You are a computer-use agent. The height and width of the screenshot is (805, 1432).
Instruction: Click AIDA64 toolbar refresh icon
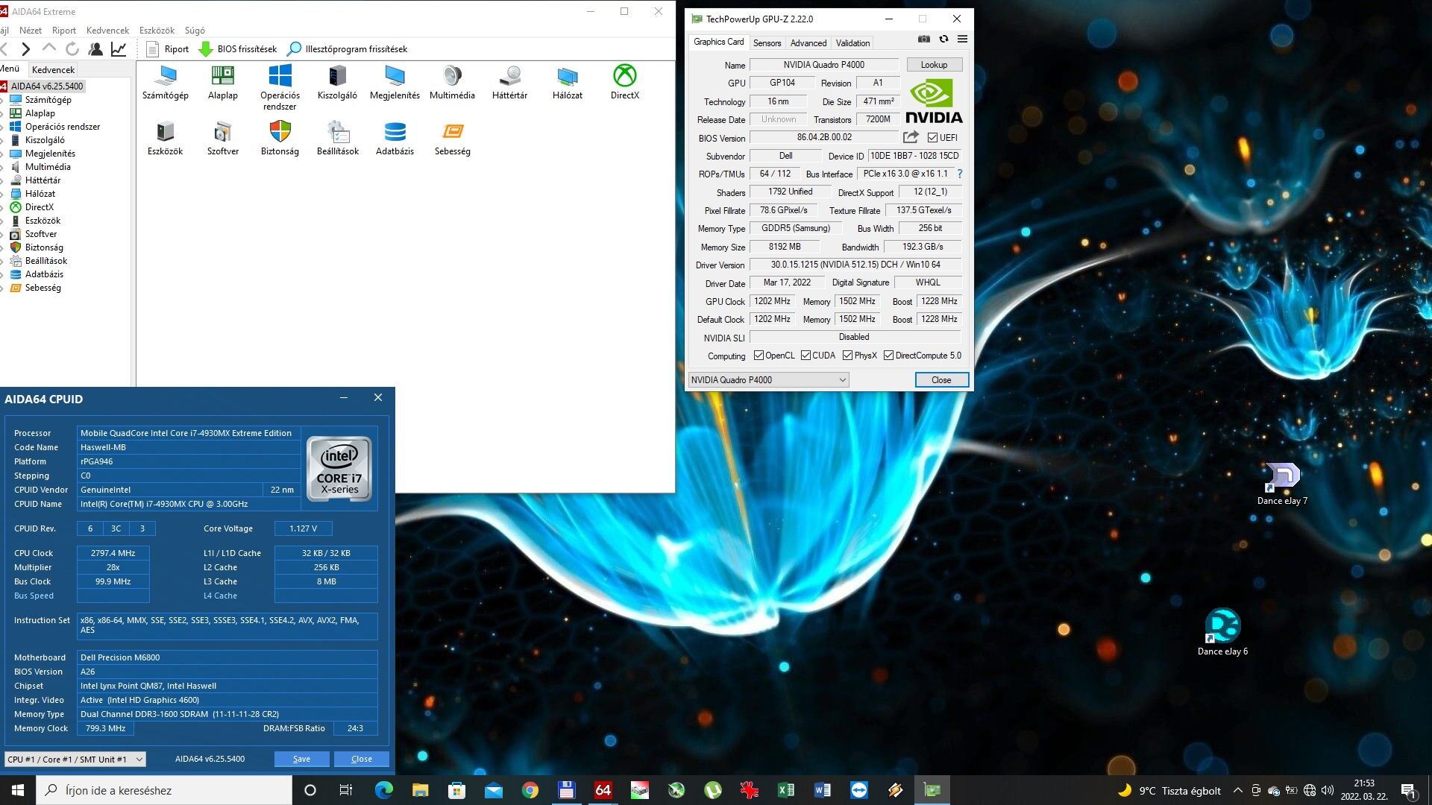pos(72,49)
